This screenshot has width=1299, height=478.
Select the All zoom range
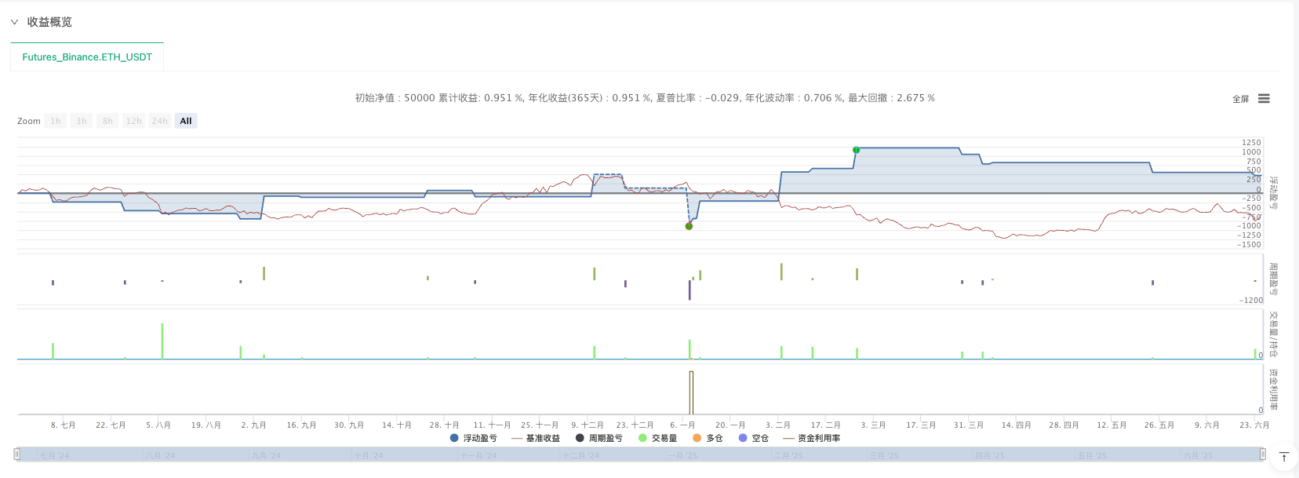click(x=186, y=121)
